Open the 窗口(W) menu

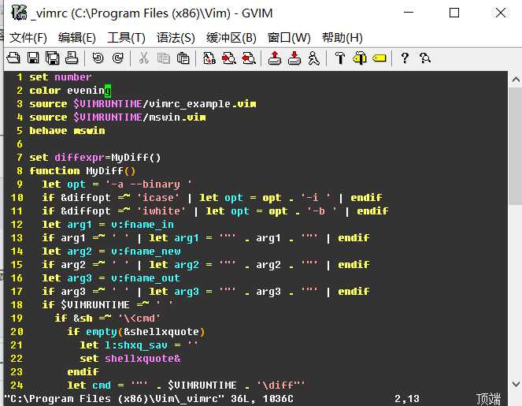pyautogui.click(x=289, y=38)
